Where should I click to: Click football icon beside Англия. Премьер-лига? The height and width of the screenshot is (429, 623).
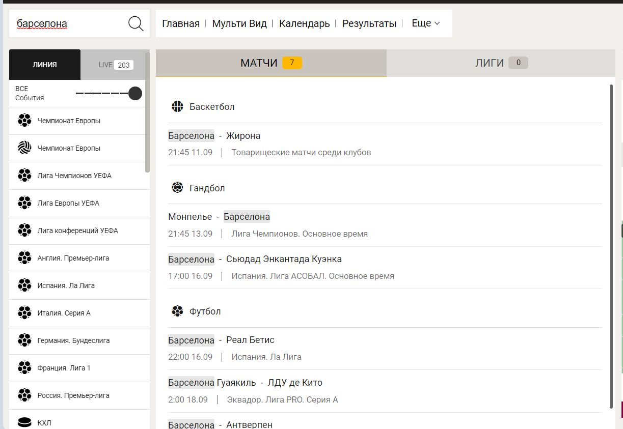point(24,258)
